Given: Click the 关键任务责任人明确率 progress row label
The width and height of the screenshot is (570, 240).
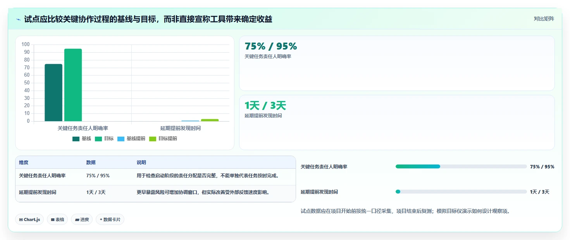Looking at the screenshot, I should coord(324,167).
